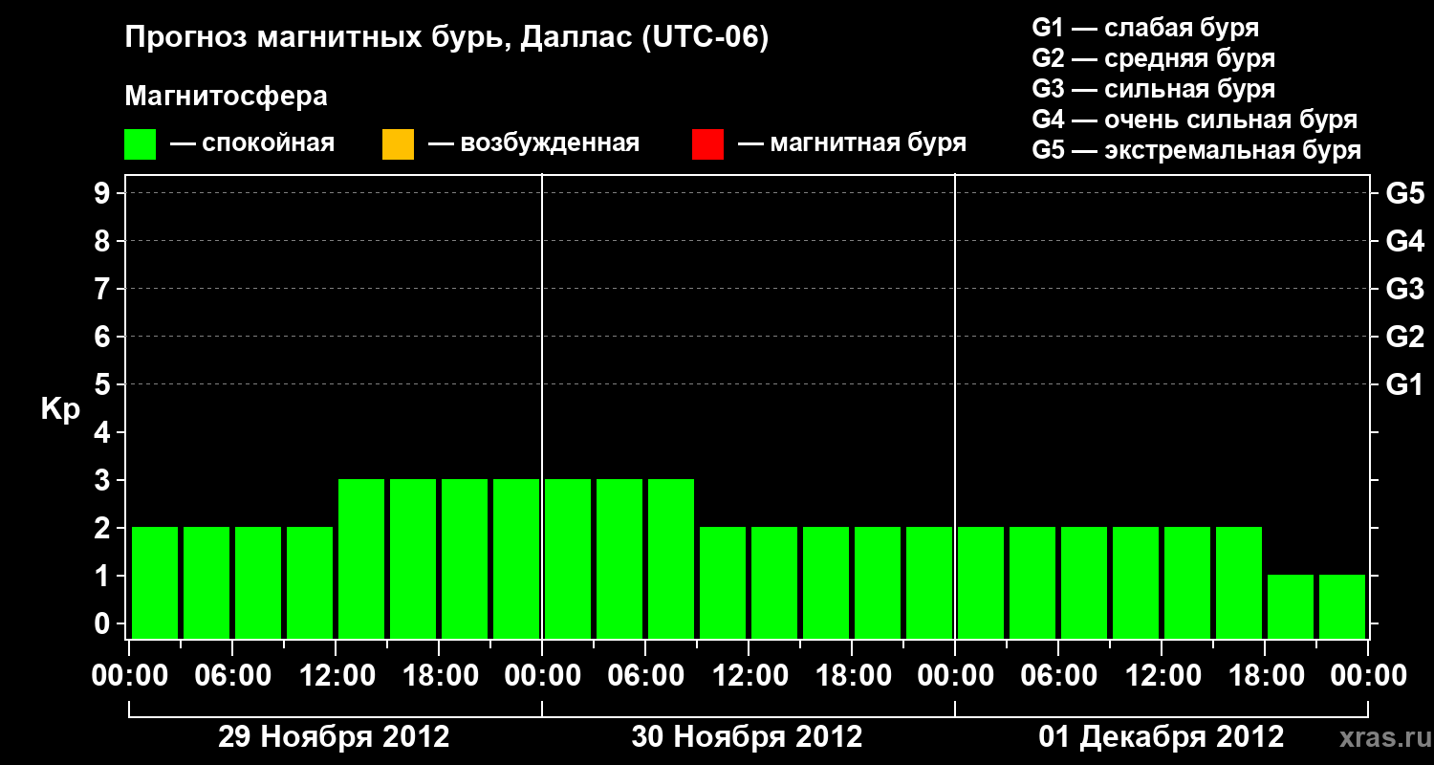The width and height of the screenshot is (1434, 765).
Task: Click the bar starting 18:00 on 01 Декабря
Action: pos(1291,606)
